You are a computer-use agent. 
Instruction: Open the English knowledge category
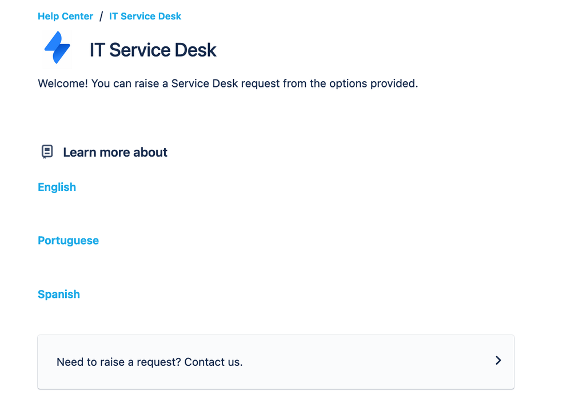coord(57,187)
